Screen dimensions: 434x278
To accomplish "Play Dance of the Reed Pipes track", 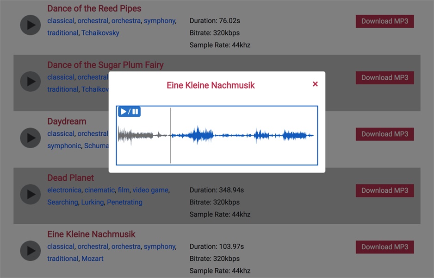I will pyautogui.click(x=31, y=25).
